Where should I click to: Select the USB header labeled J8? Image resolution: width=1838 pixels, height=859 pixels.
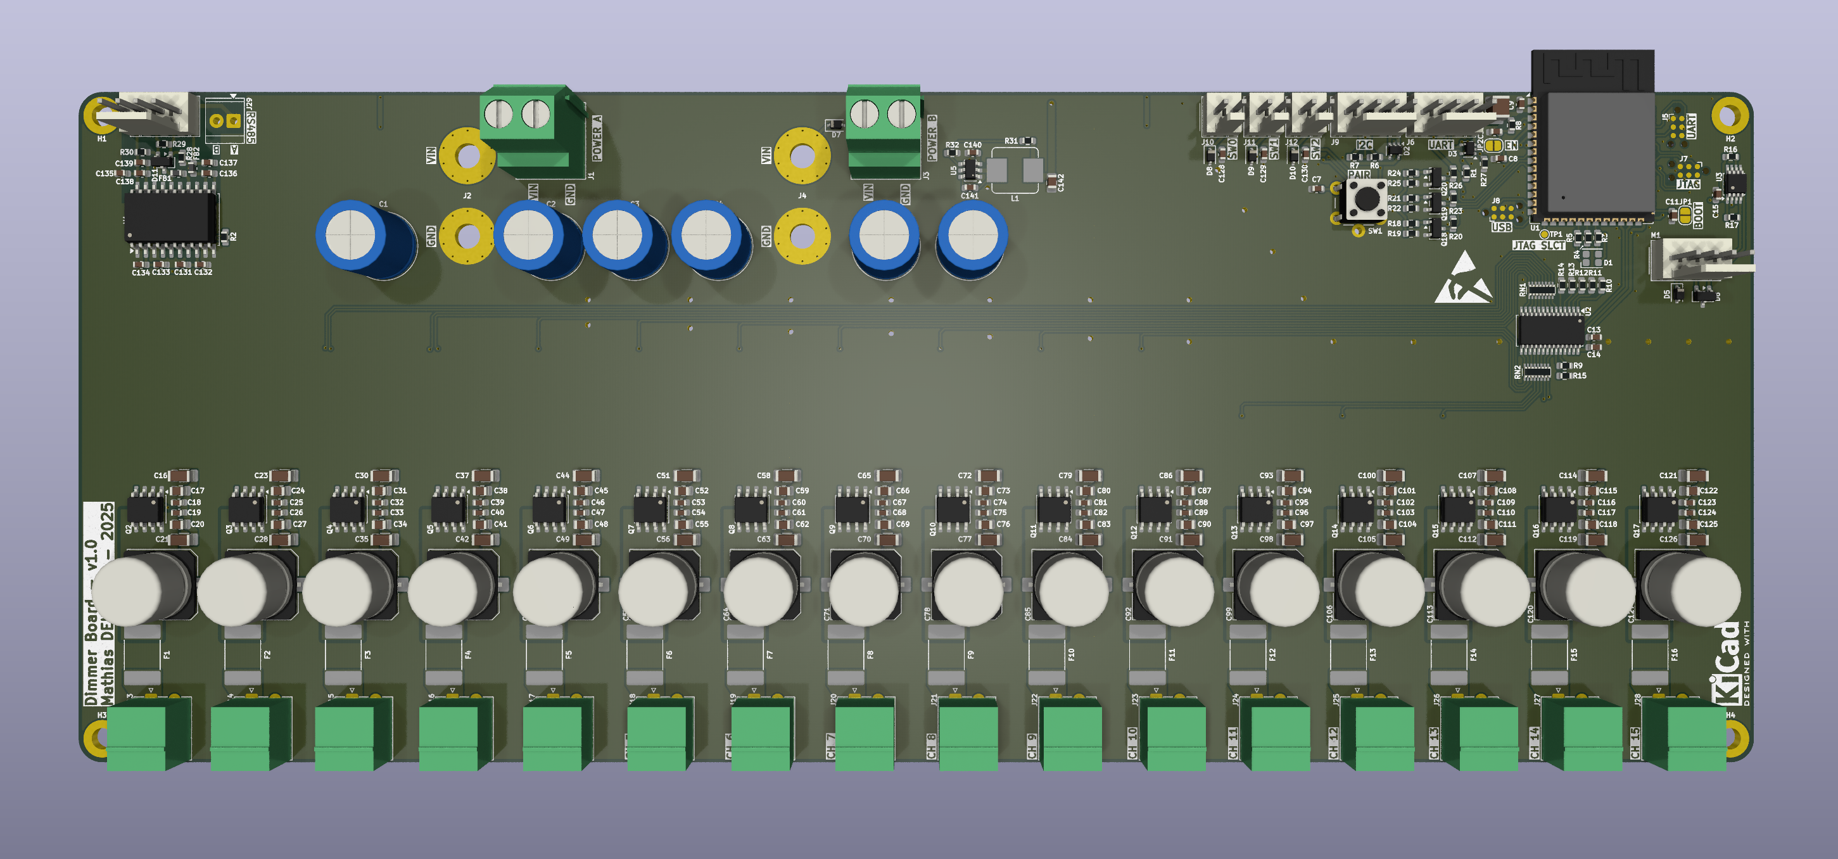pyautogui.click(x=1504, y=212)
